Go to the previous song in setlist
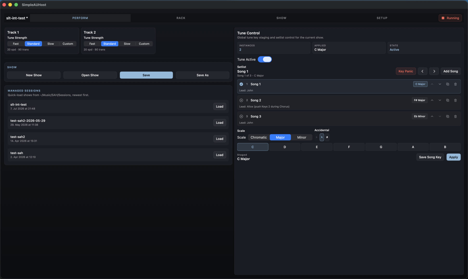Screen dimensions: 468x279 point(422,71)
